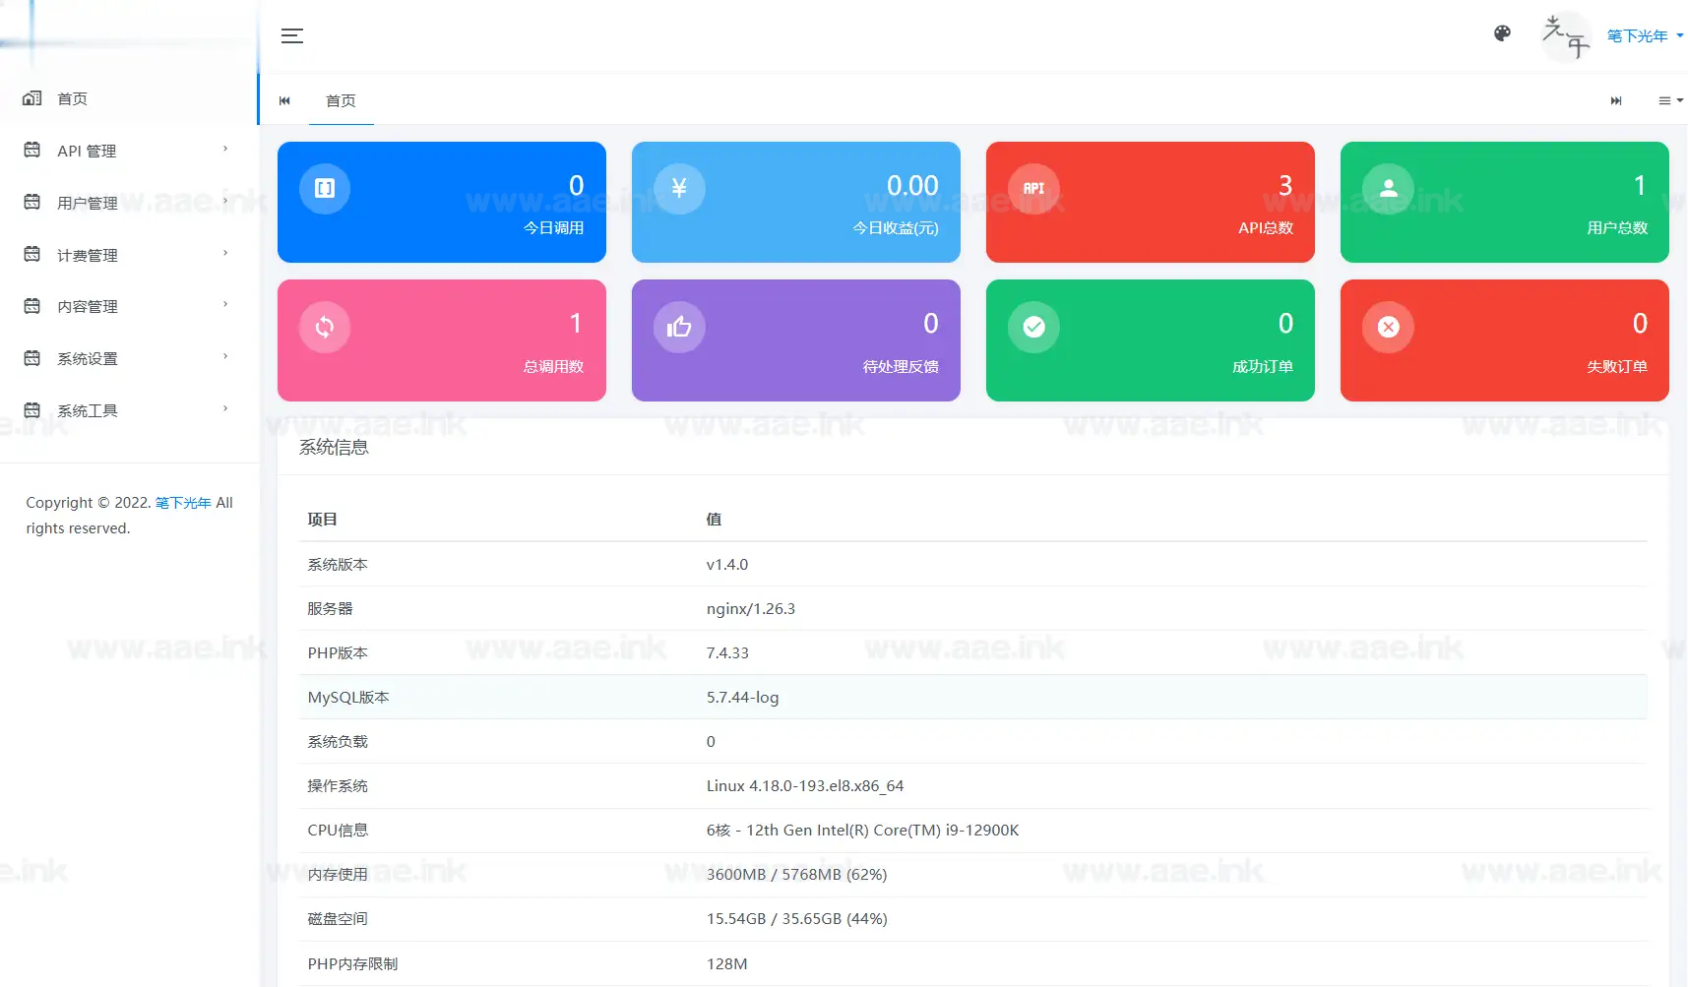
Task: Expand the API 管理 menu
Action: tap(129, 151)
